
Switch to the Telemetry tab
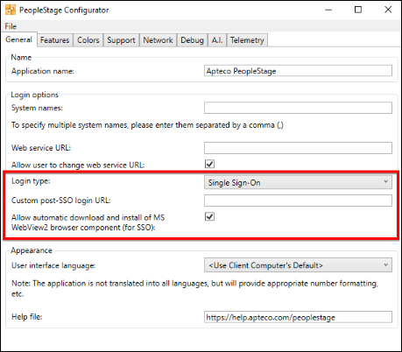(247, 40)
